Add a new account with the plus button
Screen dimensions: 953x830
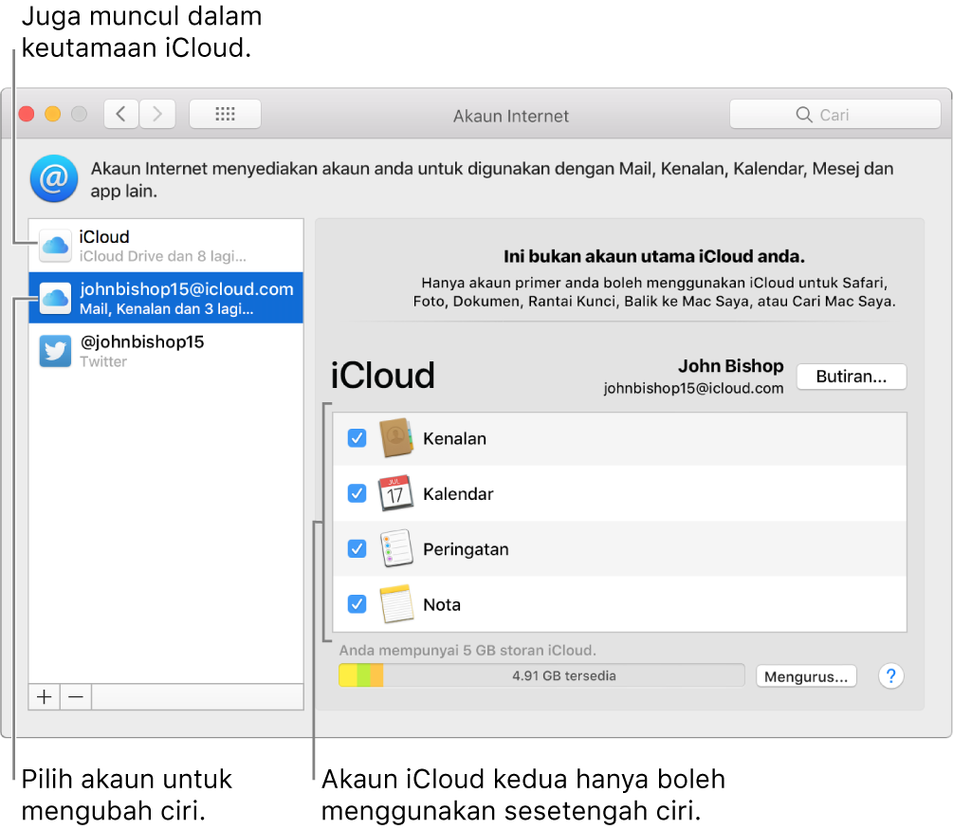click(x=44, y=696)
